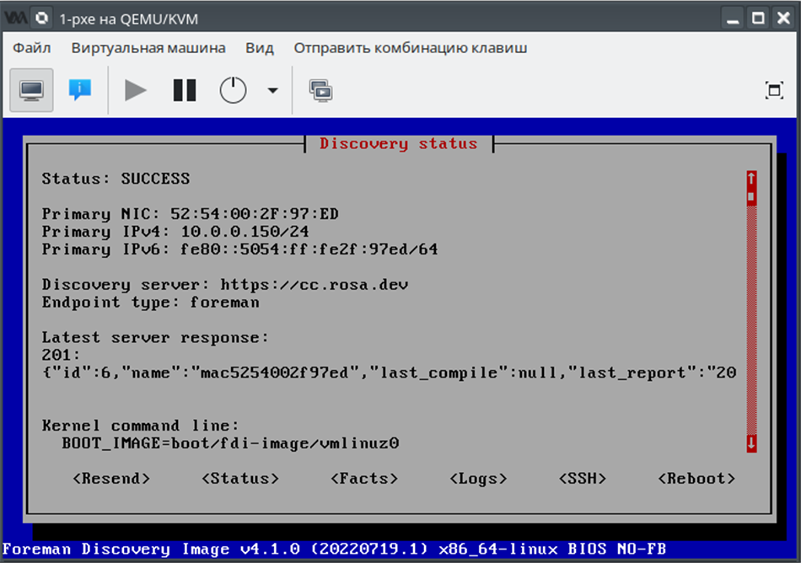
Task: Open the manage snapshots icon
Action: coord(320,89)
